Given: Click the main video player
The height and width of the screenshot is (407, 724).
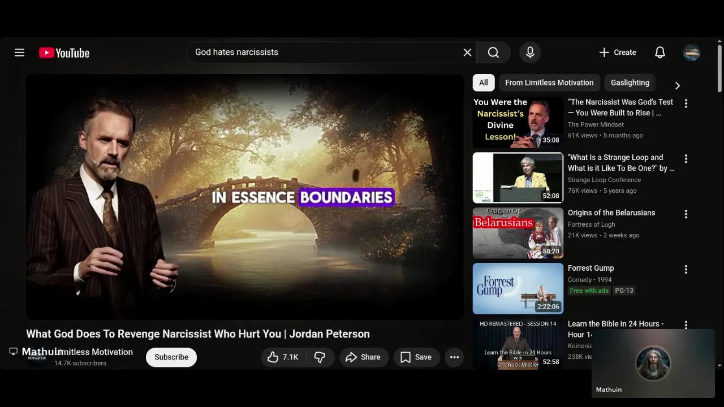Looking at the screenshot, I should point(245,197).
